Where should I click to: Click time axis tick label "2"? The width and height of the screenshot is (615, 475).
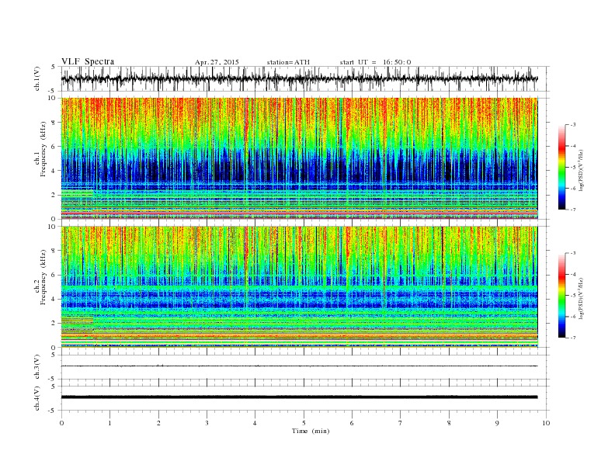pos(158,423)
